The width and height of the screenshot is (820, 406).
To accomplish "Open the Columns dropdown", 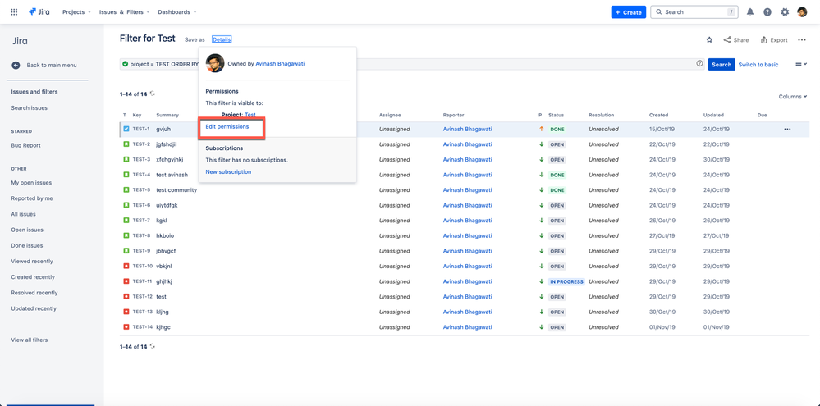I will pos(792,97).
